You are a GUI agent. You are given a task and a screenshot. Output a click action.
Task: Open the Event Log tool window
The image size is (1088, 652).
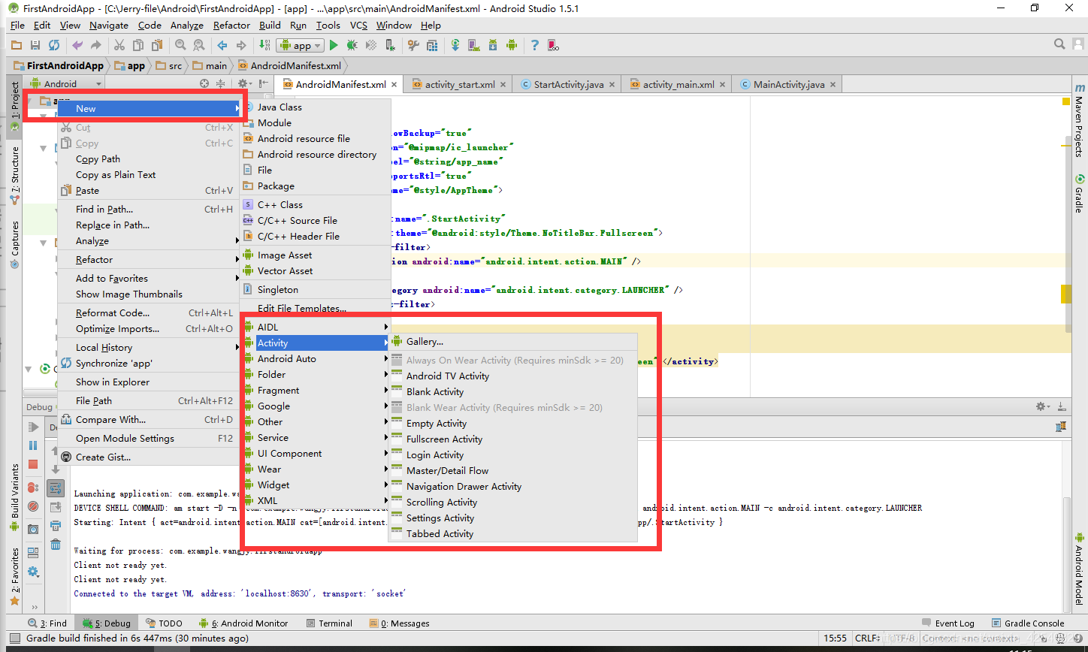pyautogui.click(x=947, y=623)
